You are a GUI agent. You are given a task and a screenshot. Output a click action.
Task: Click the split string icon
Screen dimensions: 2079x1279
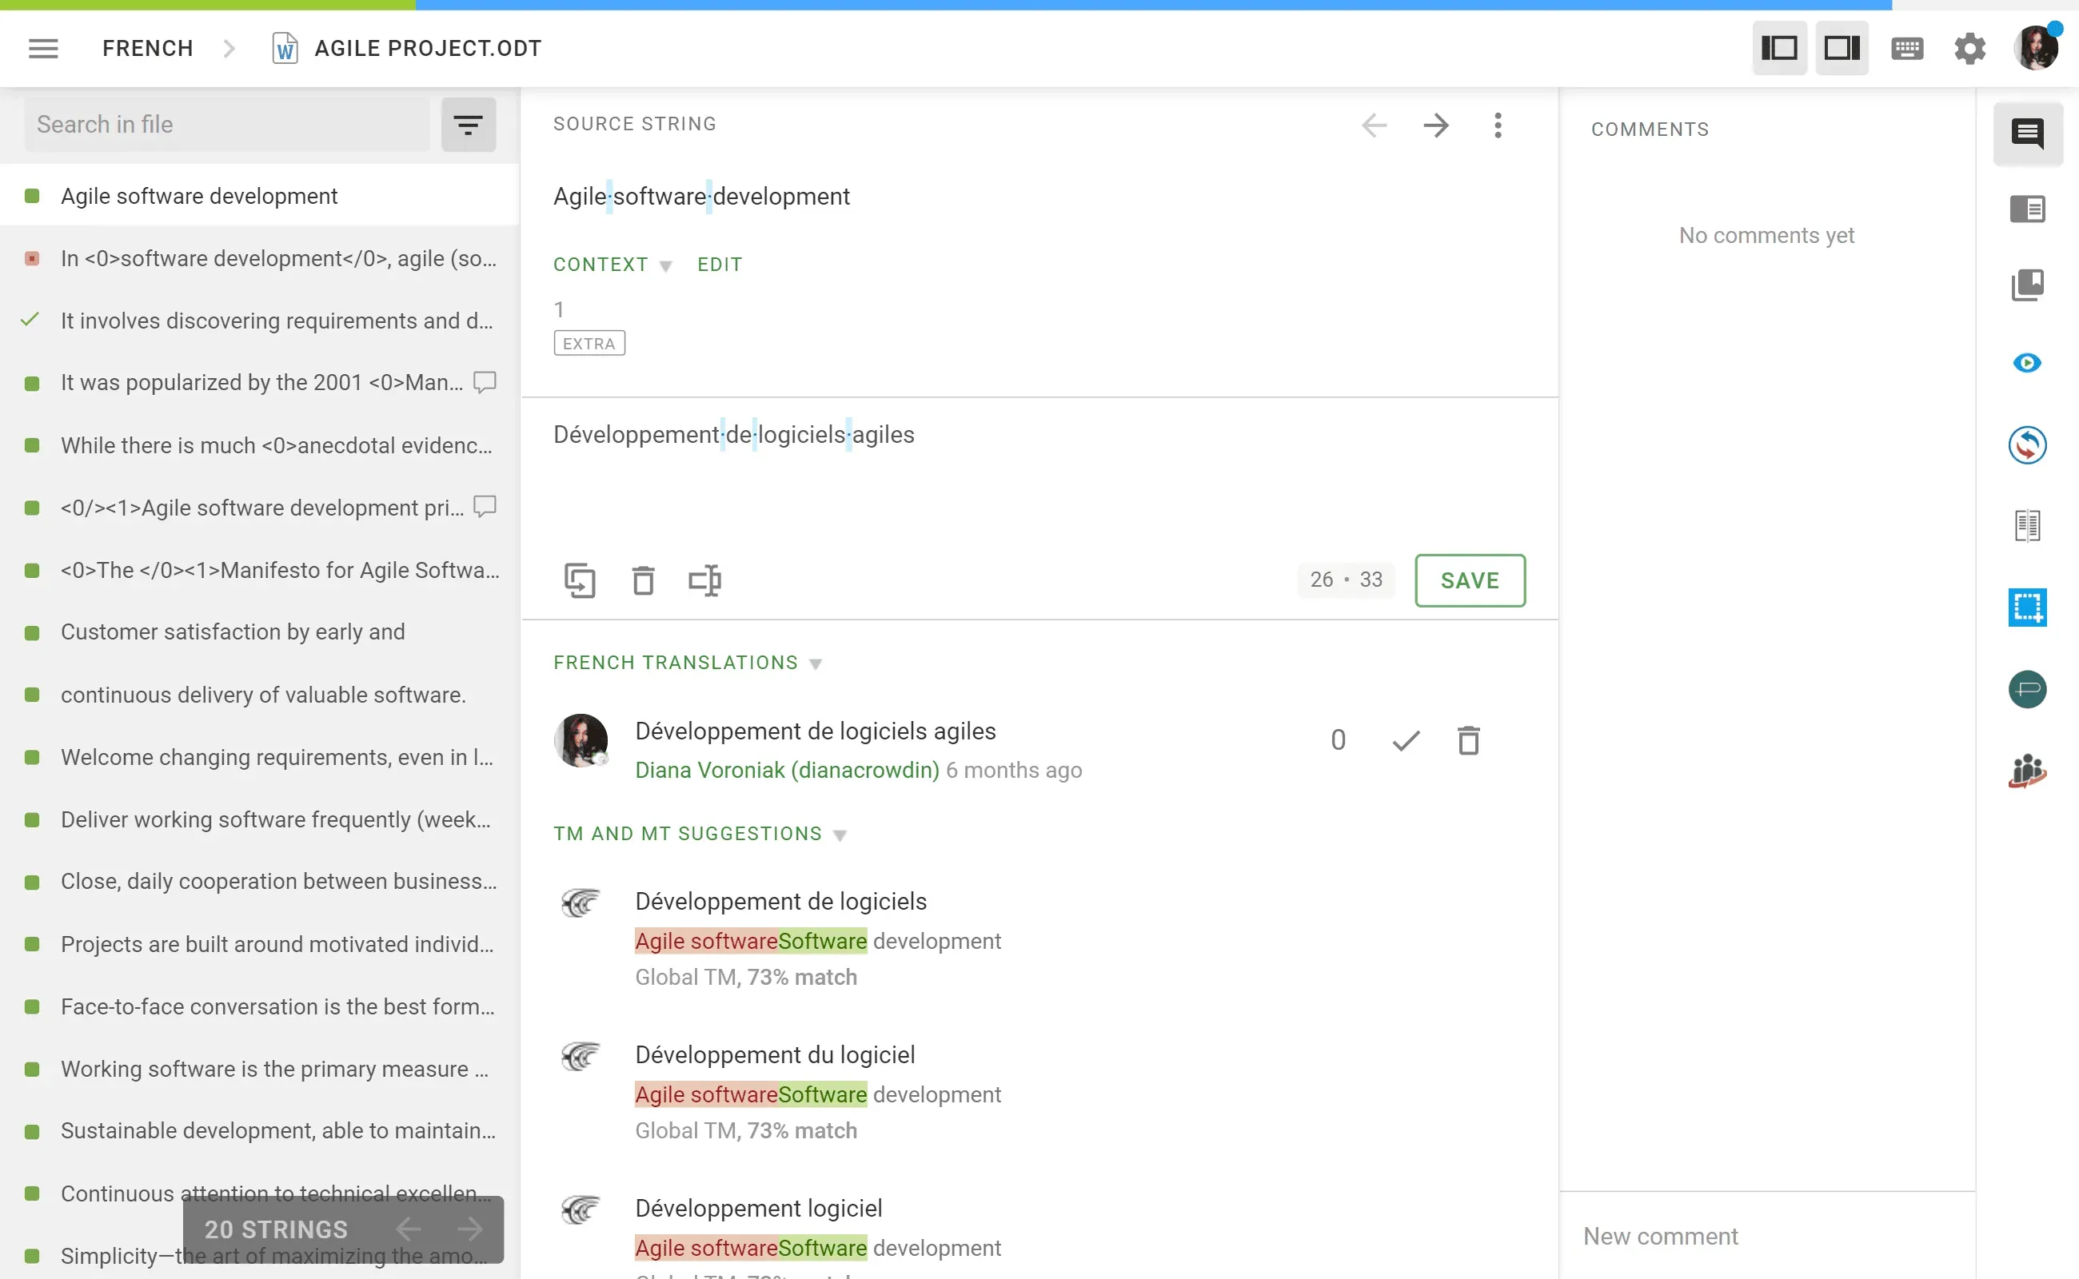(x=705, y=580)
